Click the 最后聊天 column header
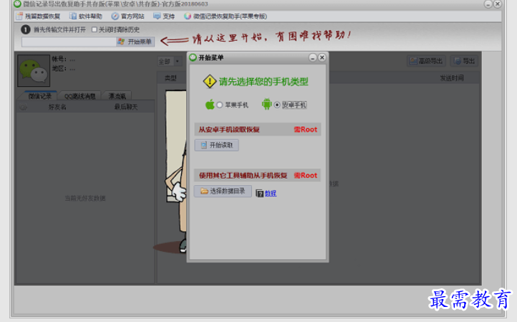The height and width of the screenshot is (322, 517). pyautogui.click(x=126, y=107)
